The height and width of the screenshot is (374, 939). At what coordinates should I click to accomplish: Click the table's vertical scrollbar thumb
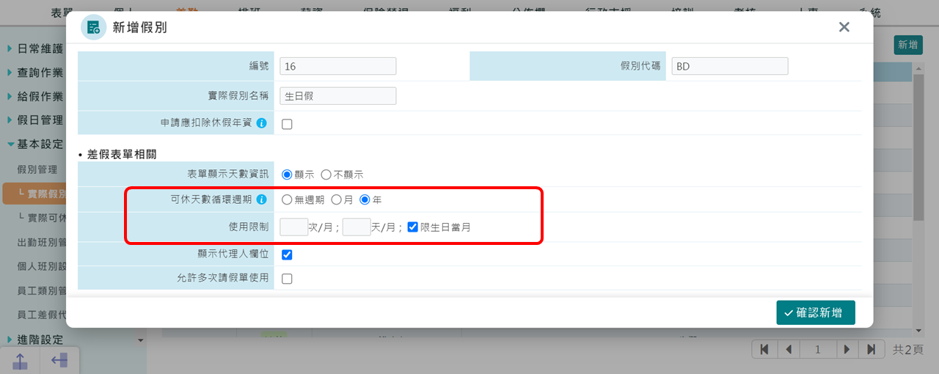point(918,147)
